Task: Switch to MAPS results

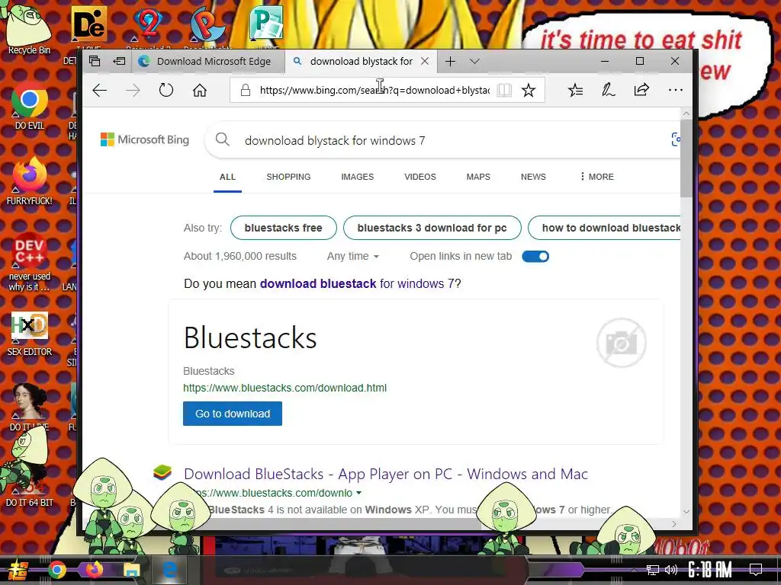Action: pyautogui.click(x=478, y=177)
